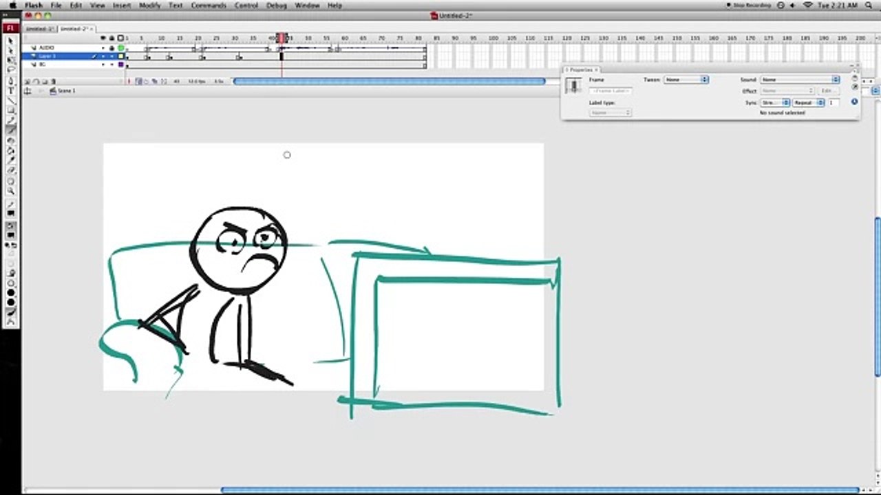Viewport: 881px width, 495px height.
Task: Select the Paint Bucket tool
Action: 11,150
